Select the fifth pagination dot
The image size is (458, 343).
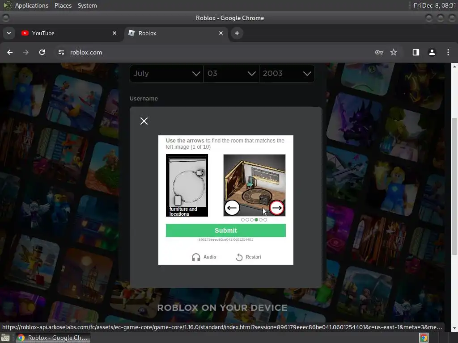click(261, 220)
